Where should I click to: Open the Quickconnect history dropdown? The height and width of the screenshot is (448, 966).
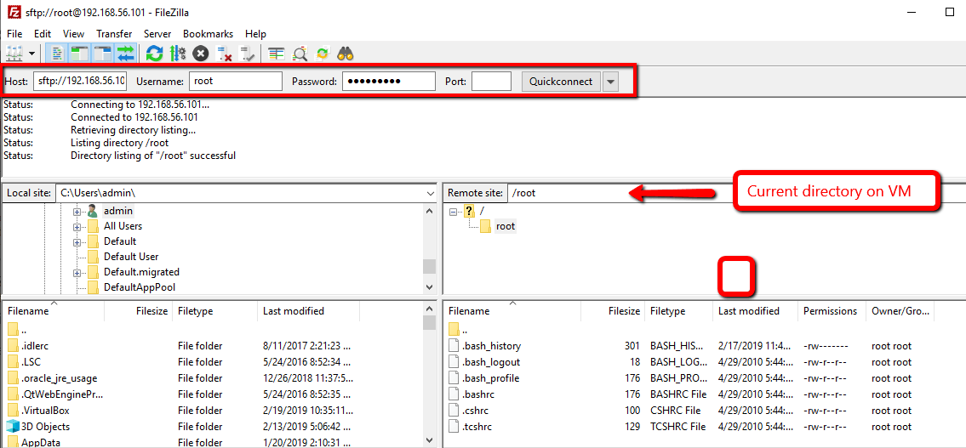[610, 82]
